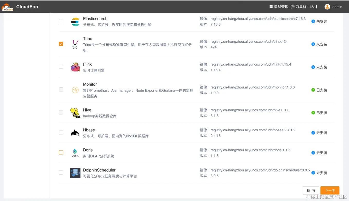Enable the DolphinScheduler service checkbox
The height and width of the screenshot is (201, 349).
coord(61,173)
